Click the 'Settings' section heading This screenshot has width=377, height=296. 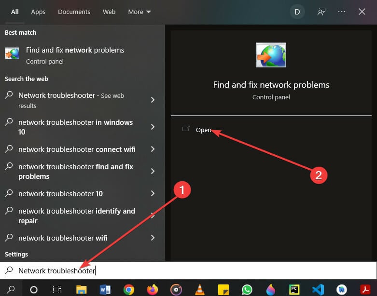pyautogui.click(x=16, y=254)
